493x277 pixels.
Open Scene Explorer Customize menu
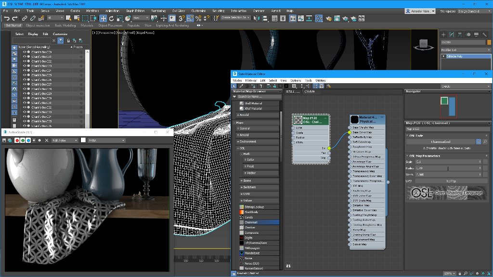60,34
